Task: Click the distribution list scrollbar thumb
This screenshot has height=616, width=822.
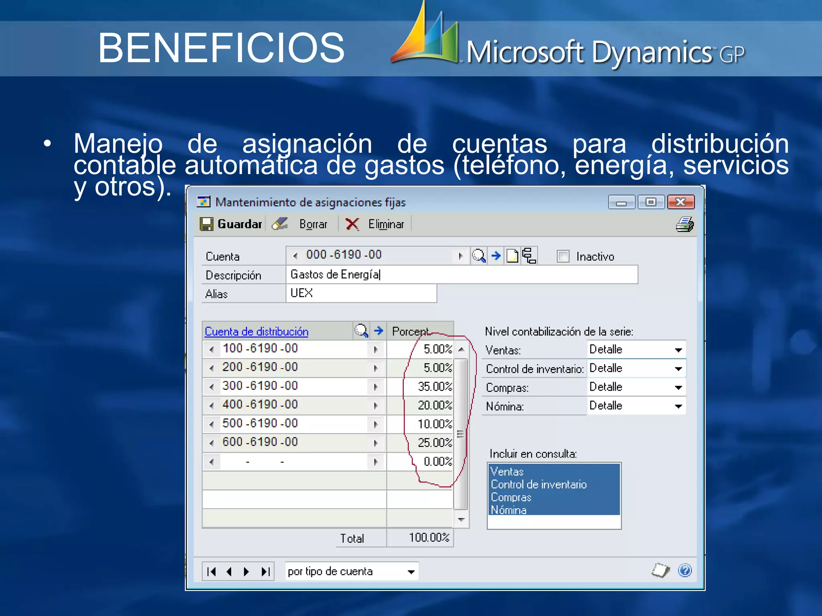Action: (461, 434)
